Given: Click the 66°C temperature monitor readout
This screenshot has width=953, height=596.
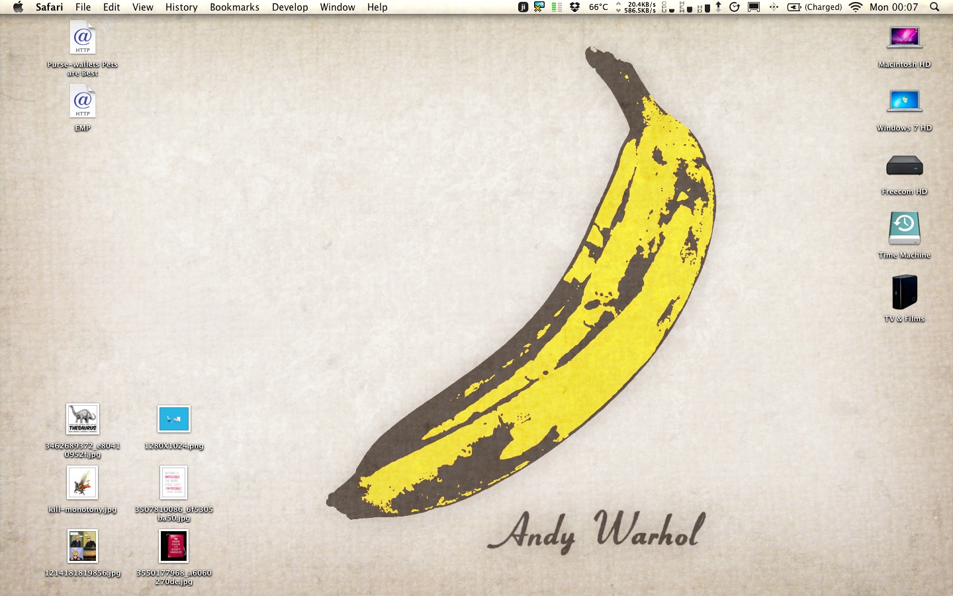Looking at the screenshot, I should coord(598,7).
